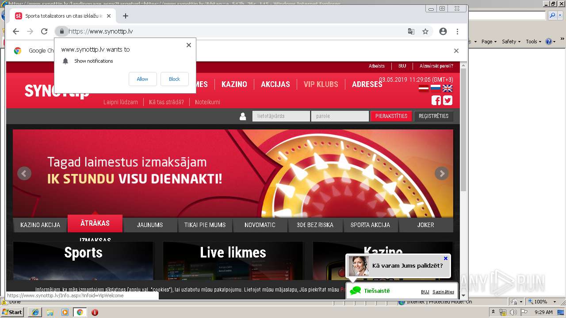The image size is (566, 318).
Task: Open the BUJ link in top bar
Action: point(402,66)
